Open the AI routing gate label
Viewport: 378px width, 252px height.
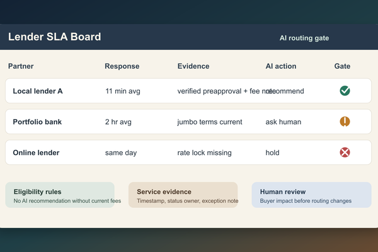pos(304,38)
